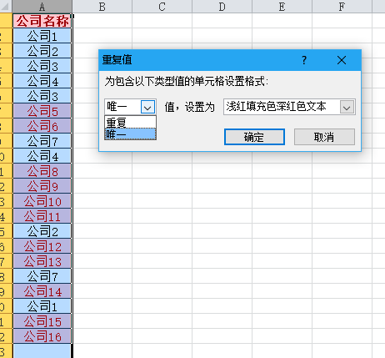Click the select-all corner of the sheet
385x358 pixels.
(x=6, y=7)
